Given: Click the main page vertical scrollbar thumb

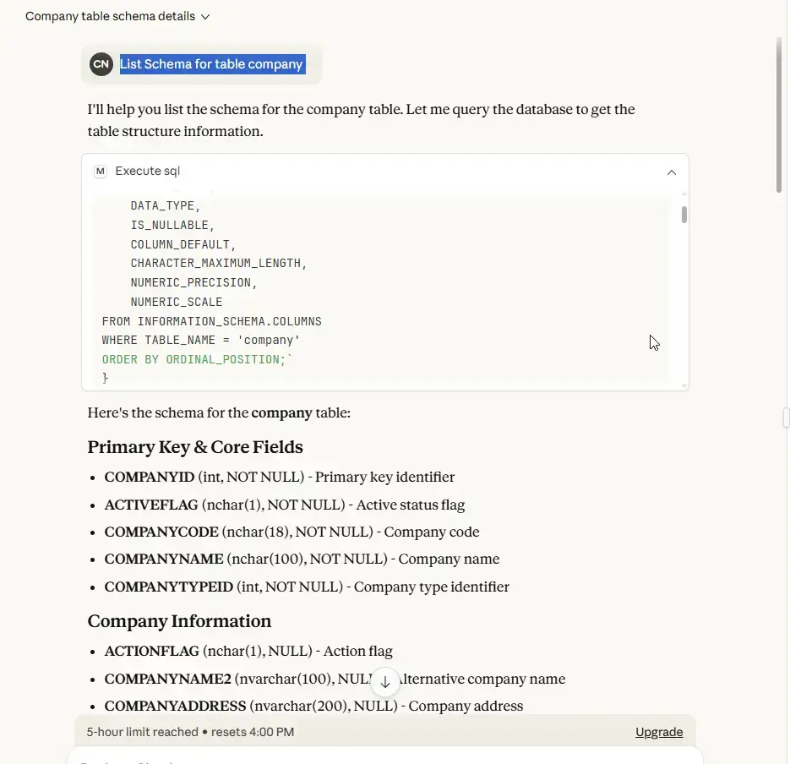Looking at the screenshot, I should 780,114.
